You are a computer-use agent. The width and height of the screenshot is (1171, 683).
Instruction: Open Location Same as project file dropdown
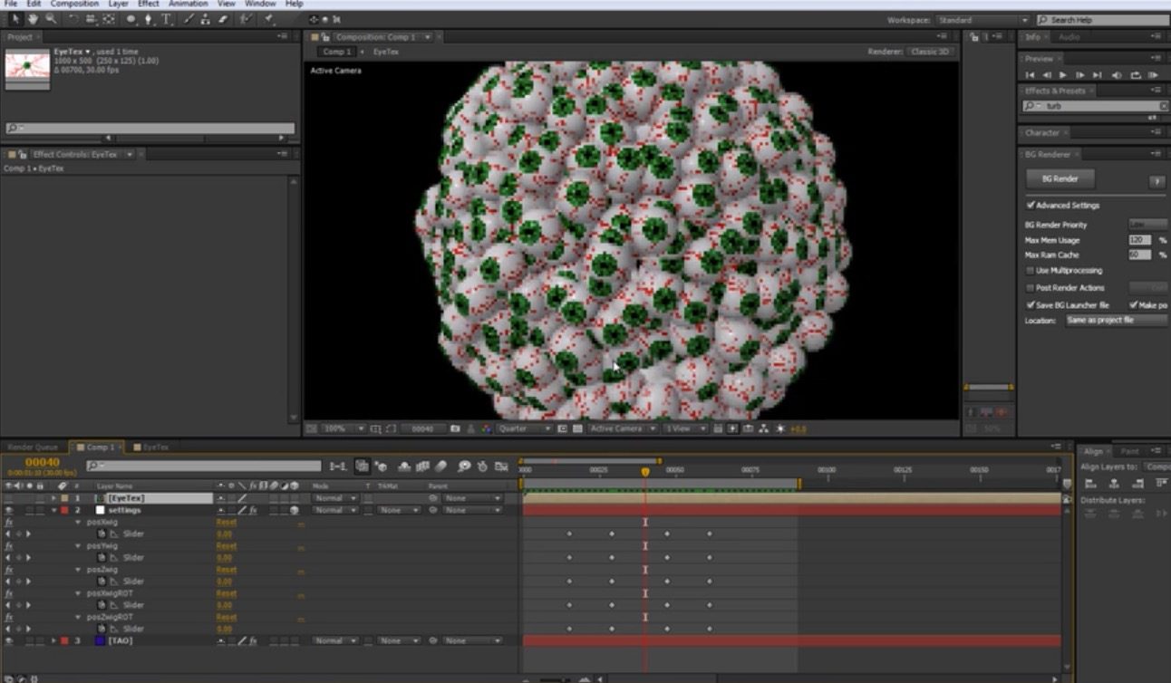(x=1115, y=321)
